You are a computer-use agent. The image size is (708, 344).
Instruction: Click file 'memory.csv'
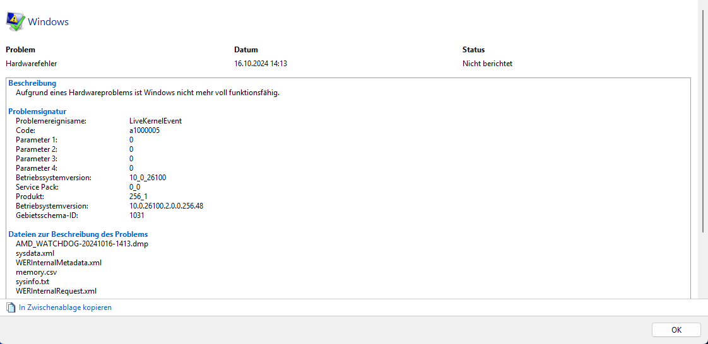coord(36,272)
